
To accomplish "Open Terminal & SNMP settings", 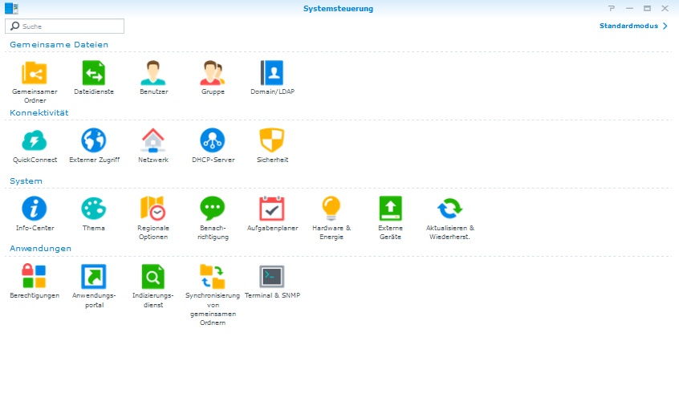I will [272, 278].
